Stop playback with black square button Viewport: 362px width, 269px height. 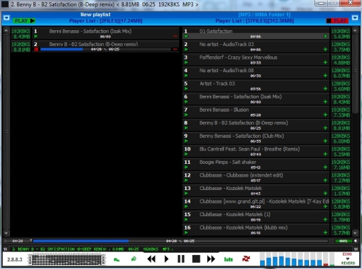point(196,259)
